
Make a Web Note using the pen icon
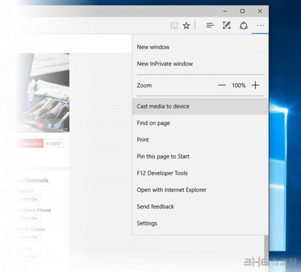(226, 25)
